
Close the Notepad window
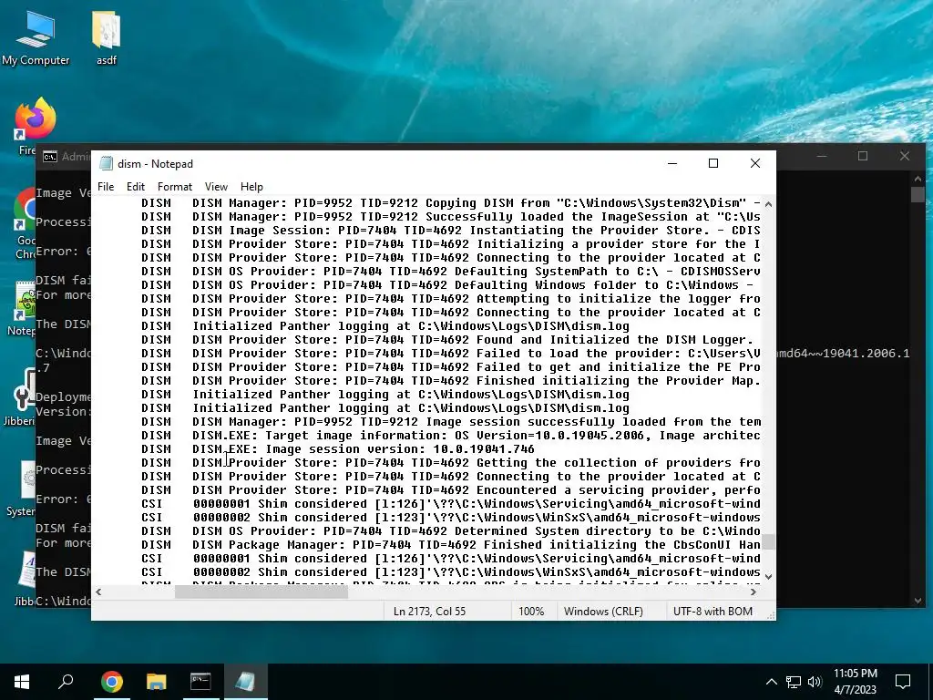click(x=755, y=163)
